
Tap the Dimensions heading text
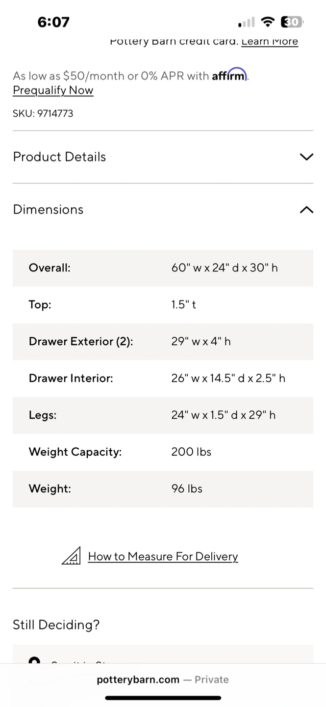click(48, 210)
